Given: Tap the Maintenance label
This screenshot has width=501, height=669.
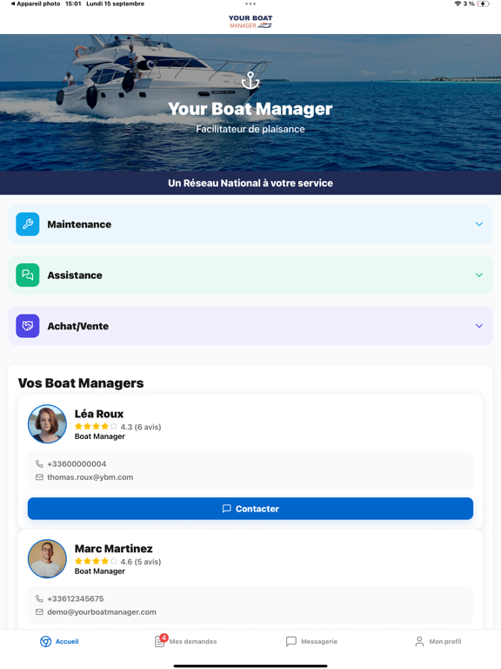Looking at the screenshot, I should (x=79, y=225).
